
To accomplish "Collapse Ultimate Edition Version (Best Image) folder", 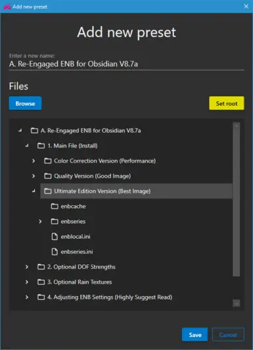I will (34, 191).
